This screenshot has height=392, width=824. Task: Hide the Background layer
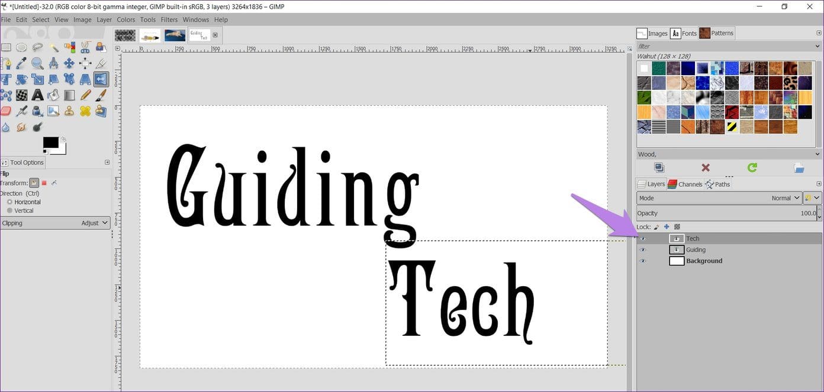(643, 261)
